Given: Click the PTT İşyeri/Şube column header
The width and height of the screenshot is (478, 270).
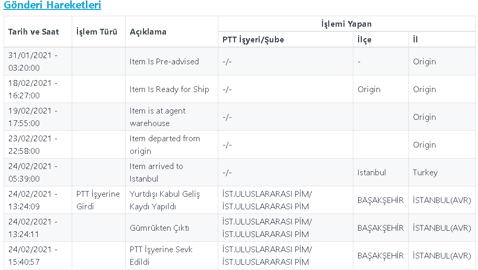Looking at the screenshot, I should pos(253,39).
